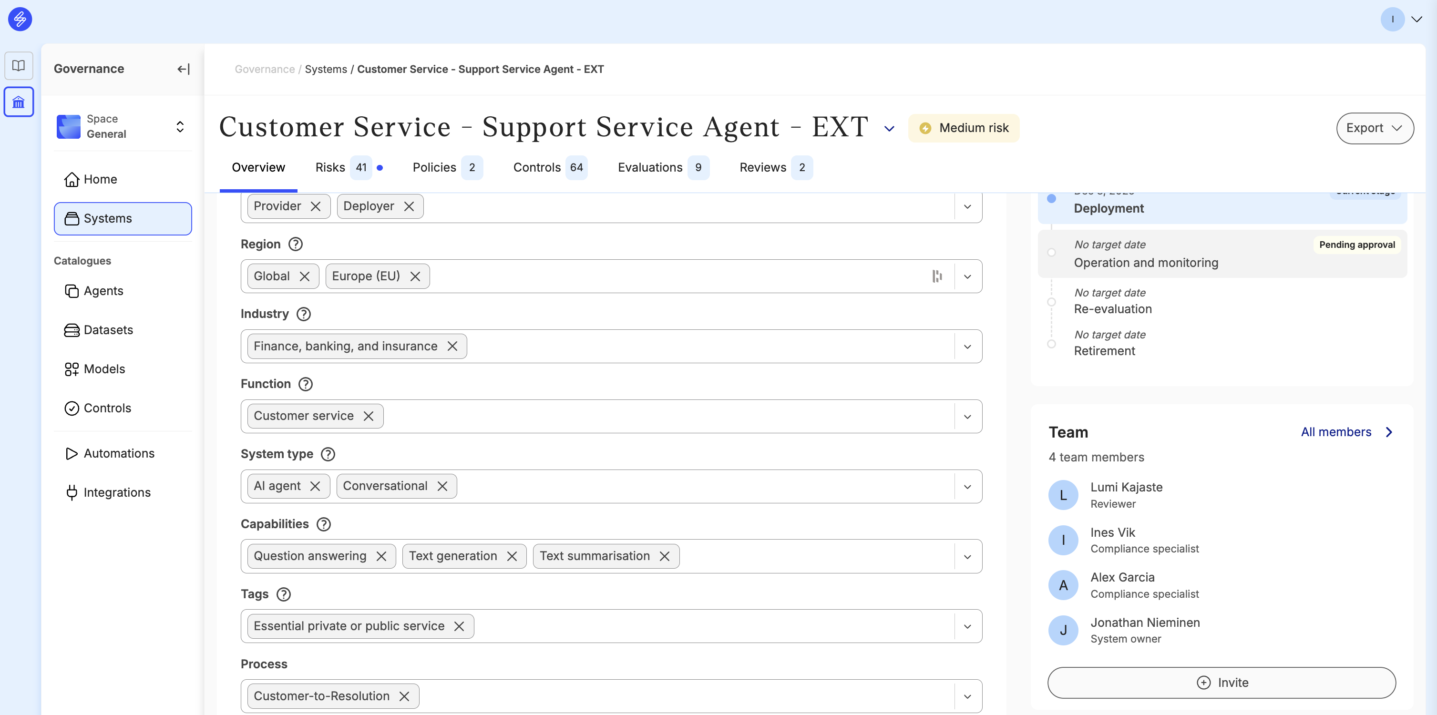This screenshot has height=715, width=1437.
Task: Open Controls in the sidebar
Action: tap(122, 408)
